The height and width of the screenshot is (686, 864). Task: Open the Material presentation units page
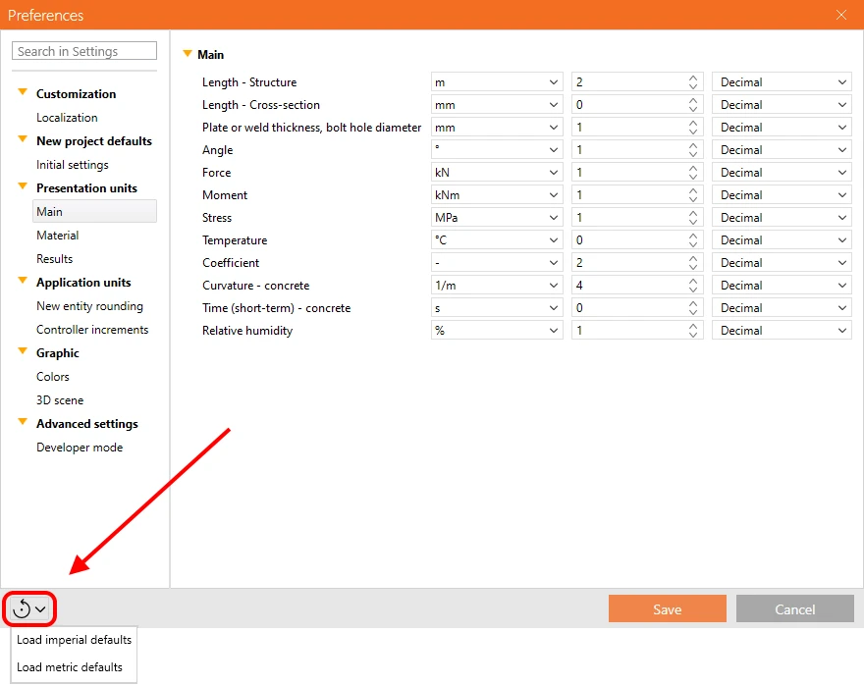[57, 236]
